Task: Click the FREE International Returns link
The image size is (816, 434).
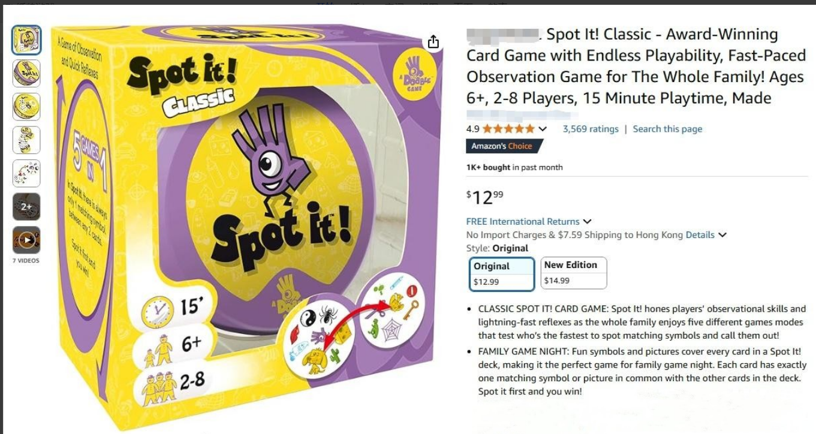Action: (523, 222)
